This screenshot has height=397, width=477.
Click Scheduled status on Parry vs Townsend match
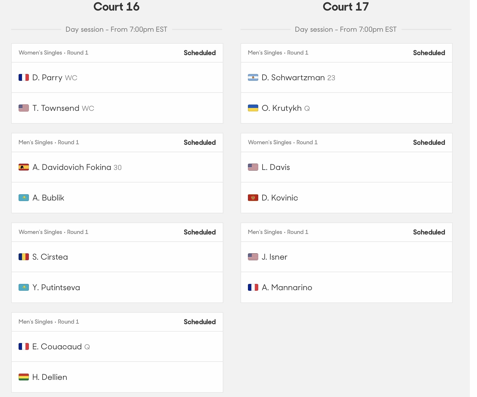click(200, 53)
